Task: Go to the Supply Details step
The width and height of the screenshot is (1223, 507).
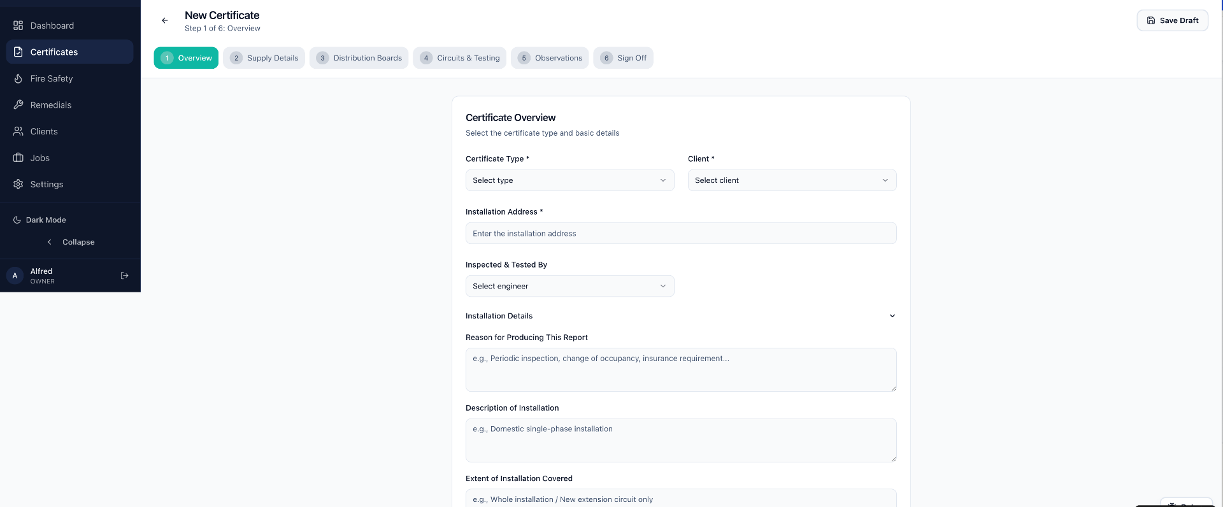Action: click(264, 58)
